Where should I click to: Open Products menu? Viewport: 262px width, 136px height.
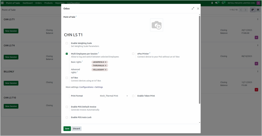coord(48,3)
